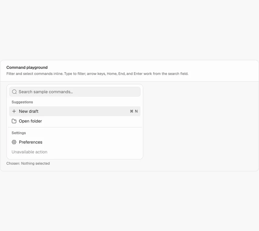This screenshot has height=231, width=259.
Task: Click the 'Filter and select commands inline' description
Action: [97, 74]
